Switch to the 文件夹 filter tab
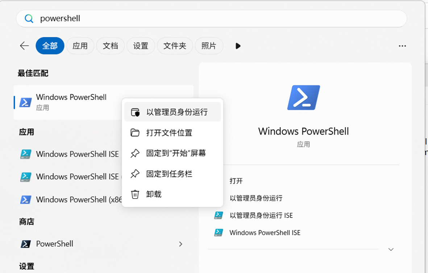The image size is (428, 273). (x=175, y=46)
